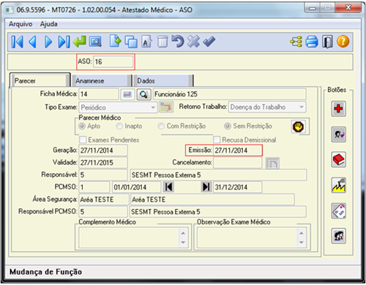Click the ASO number field

(113, 61)
